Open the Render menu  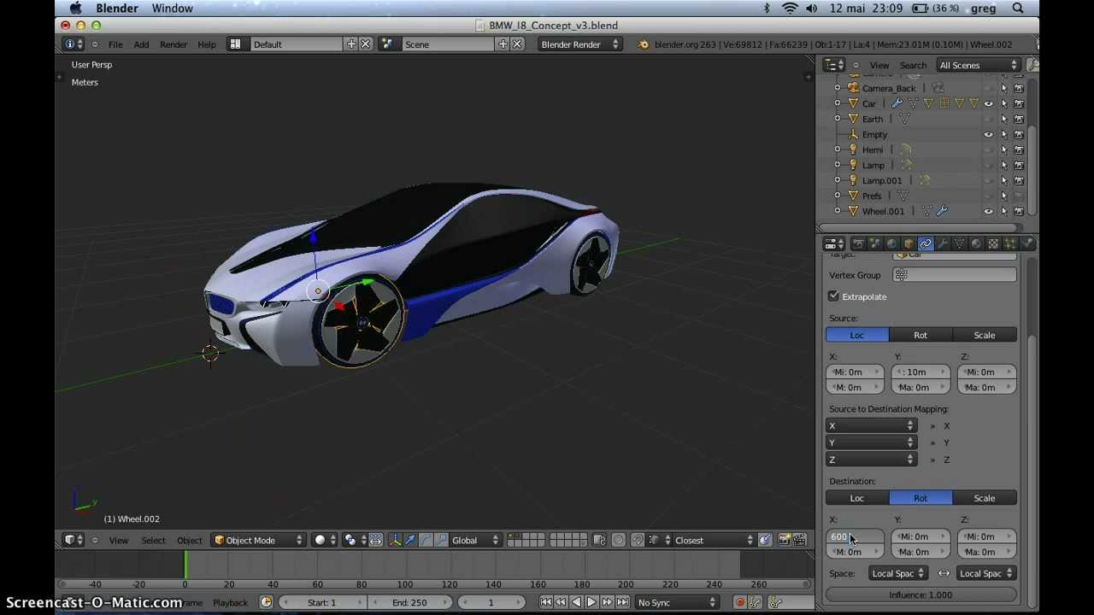tap(174, 44)
